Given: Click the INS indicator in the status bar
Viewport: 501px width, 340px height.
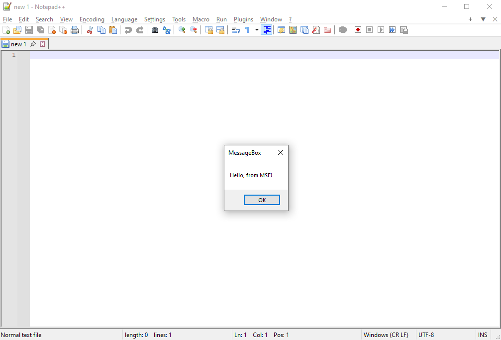Looking at the screenshot, I should click(483, 335).
